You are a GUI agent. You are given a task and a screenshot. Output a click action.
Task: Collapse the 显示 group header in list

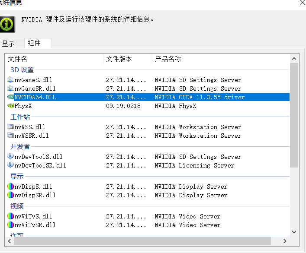click(x=17, y=176)
